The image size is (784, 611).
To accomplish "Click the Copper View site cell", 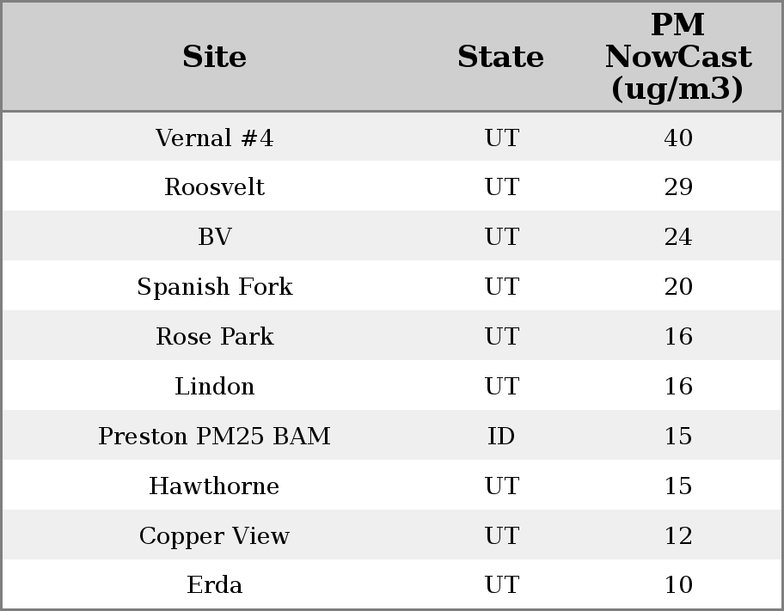I will (214, 536).
